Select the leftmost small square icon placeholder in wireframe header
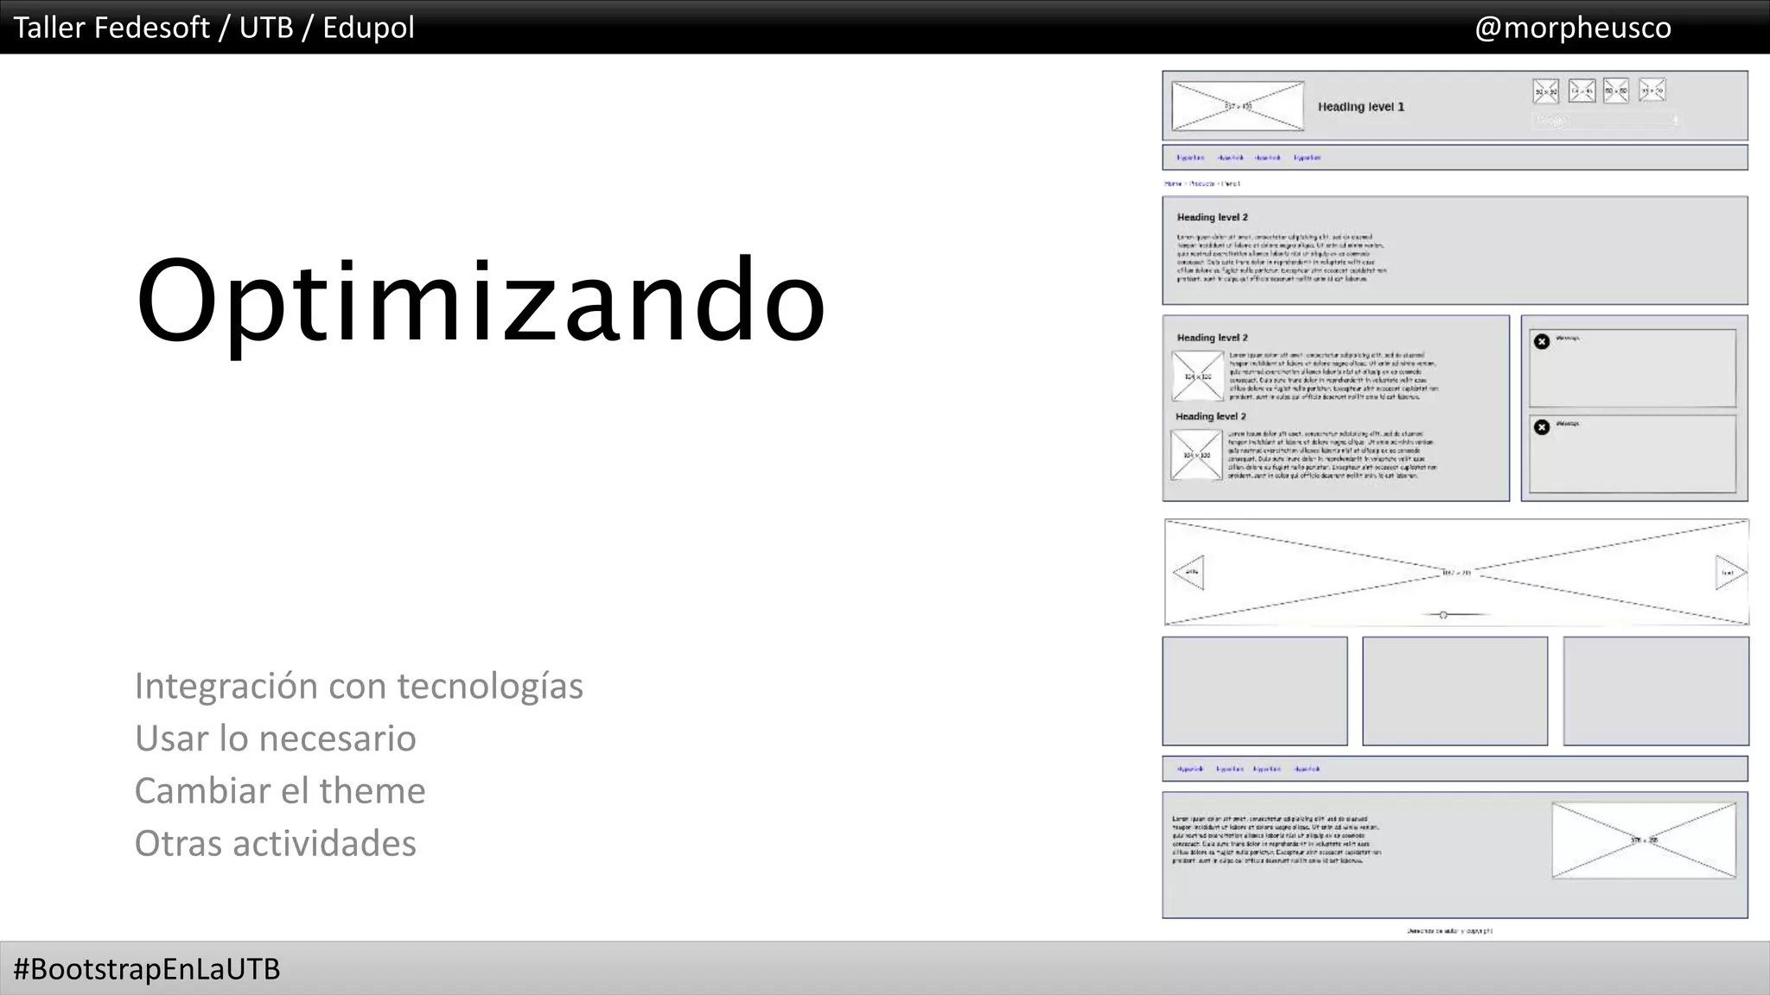This screenshot has width=1770, height=995. click(x=1546, y=91)
